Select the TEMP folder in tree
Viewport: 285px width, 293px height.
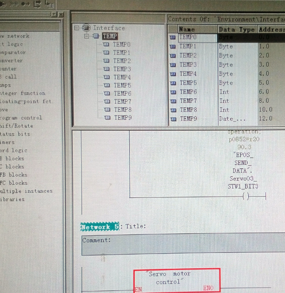pos(110,36)
